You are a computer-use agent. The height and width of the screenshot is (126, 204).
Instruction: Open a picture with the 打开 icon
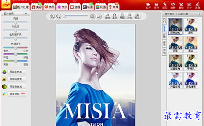click(x=148, y=6)
